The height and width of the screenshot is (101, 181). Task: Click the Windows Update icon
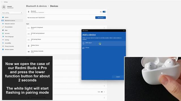click(x=3, y=49)
